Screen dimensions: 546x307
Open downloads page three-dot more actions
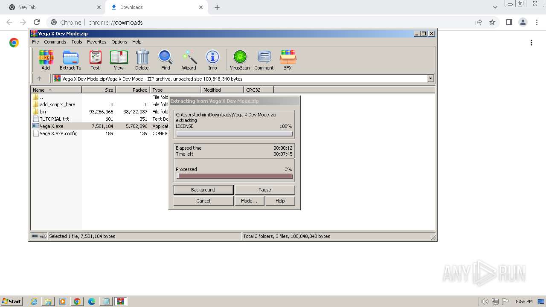[x=531, y=43]
